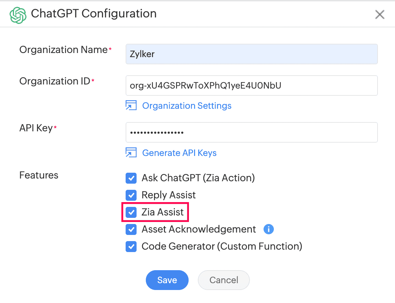Screen dimensions: 395x303
Task: Click into the Organization ID field
Action: [x=252, y=85]
